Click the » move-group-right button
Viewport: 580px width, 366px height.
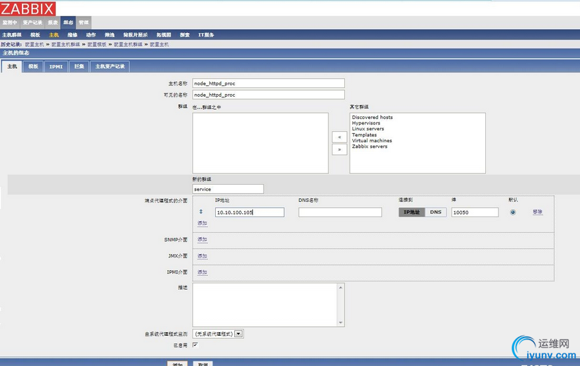pos(339,150)
